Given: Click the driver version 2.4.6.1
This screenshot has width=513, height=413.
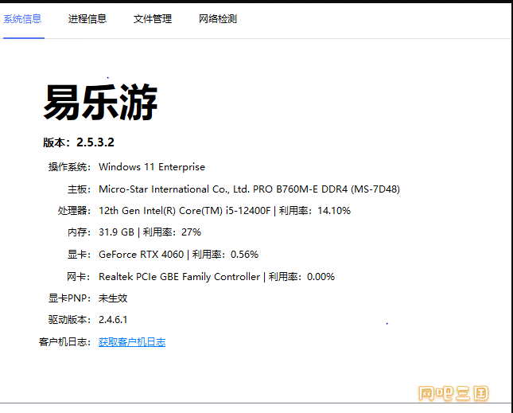Looking at the screenshot, I should click(x=113, y=319).
